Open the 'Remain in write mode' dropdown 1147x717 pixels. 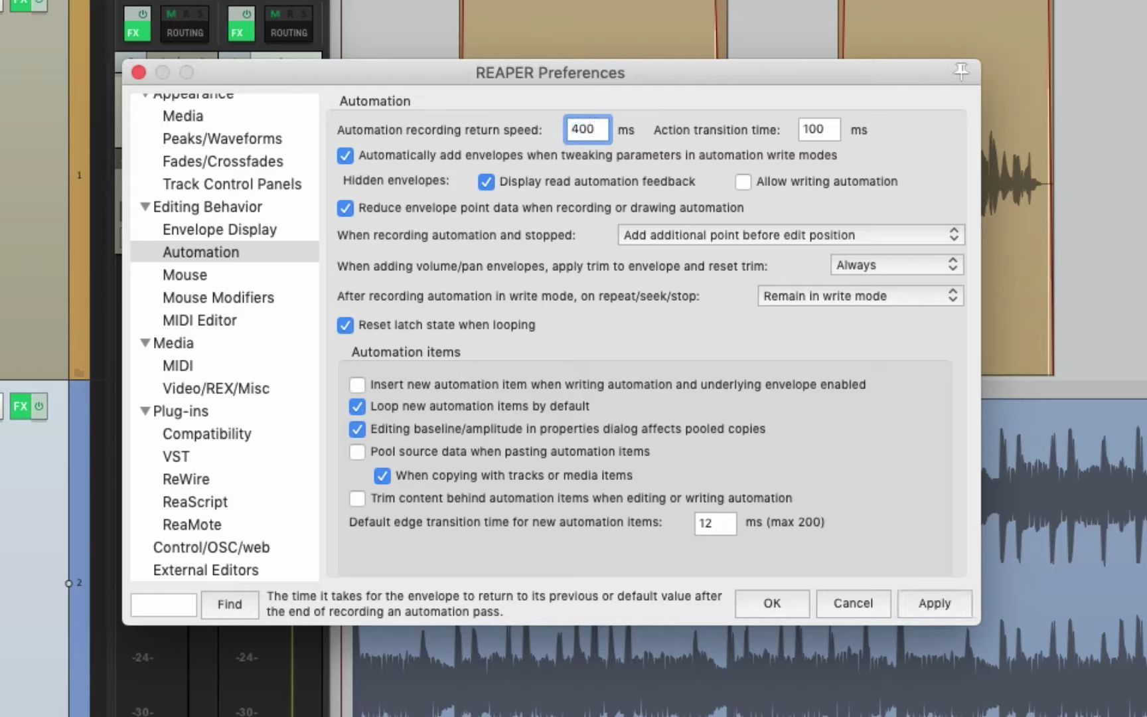860,296
